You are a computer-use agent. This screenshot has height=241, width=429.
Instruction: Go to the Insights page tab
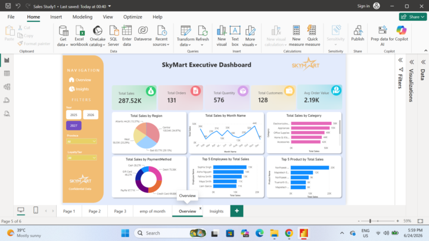pos(216,211)
